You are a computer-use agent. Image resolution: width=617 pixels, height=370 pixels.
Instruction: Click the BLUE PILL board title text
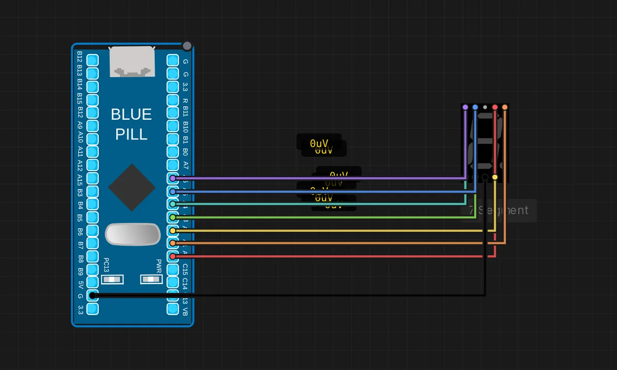point(132,124)
